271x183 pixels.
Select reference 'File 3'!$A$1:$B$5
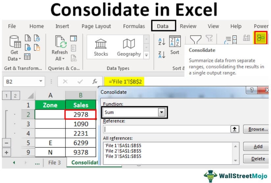click(123, 156)
